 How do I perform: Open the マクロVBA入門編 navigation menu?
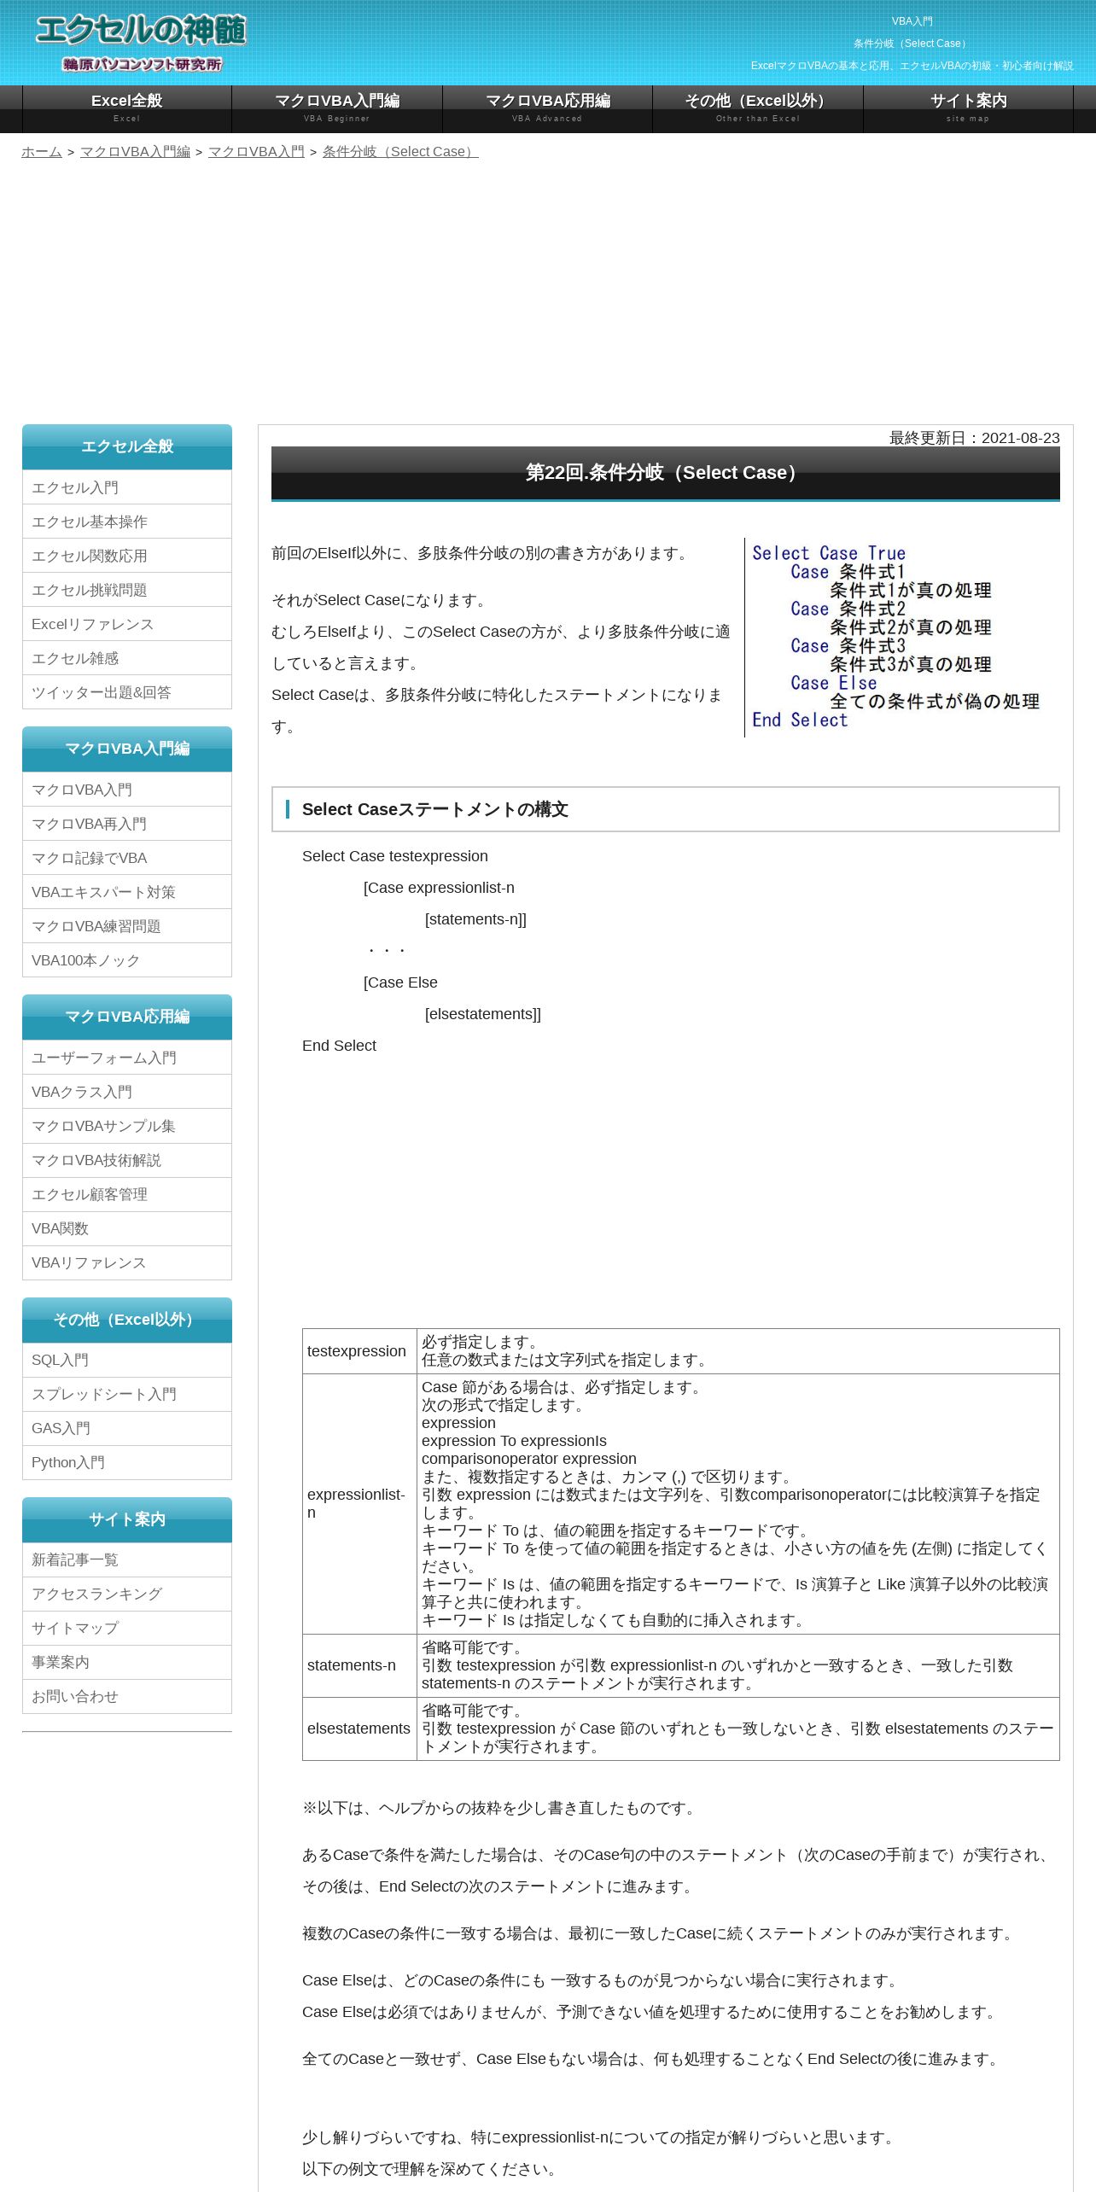tap(336, 108)
